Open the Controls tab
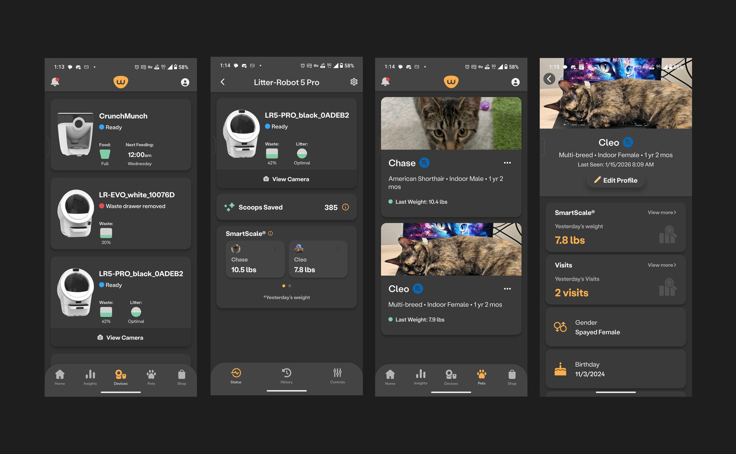The height and width of the screenshot is (454, 736). [337, 376]
